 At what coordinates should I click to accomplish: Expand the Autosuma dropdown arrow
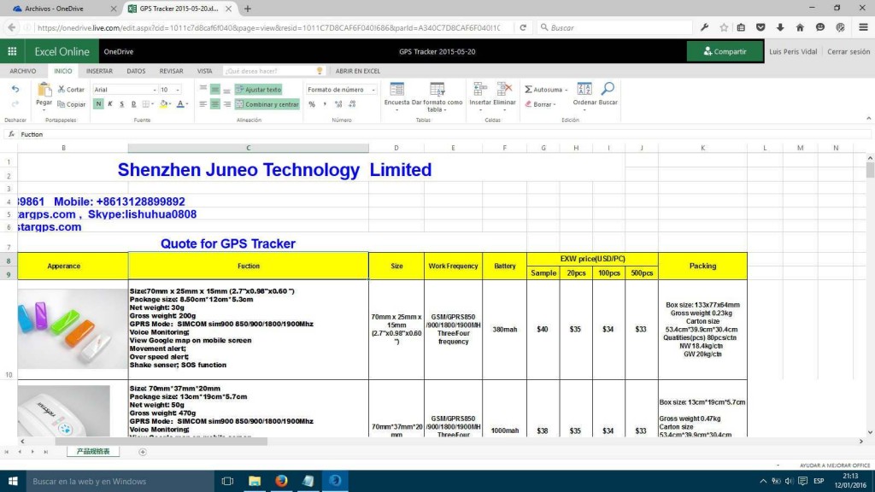[x=566, y=90]
